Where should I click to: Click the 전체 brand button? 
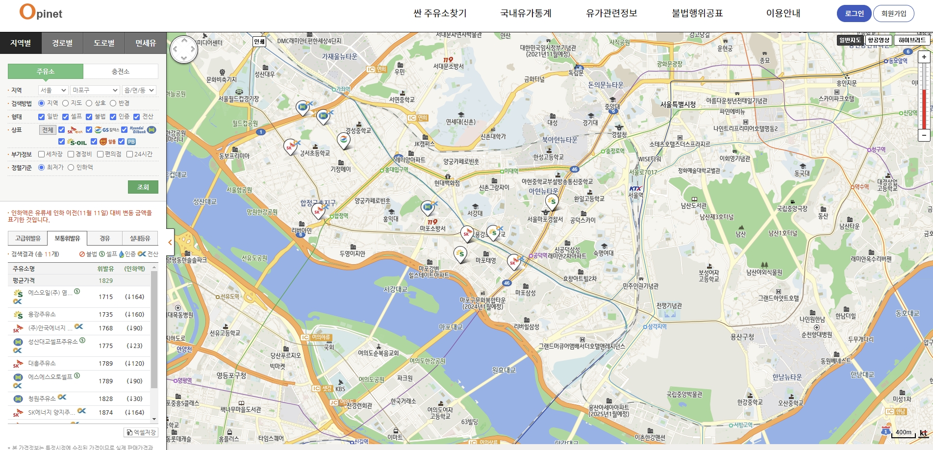coord(48,130)
